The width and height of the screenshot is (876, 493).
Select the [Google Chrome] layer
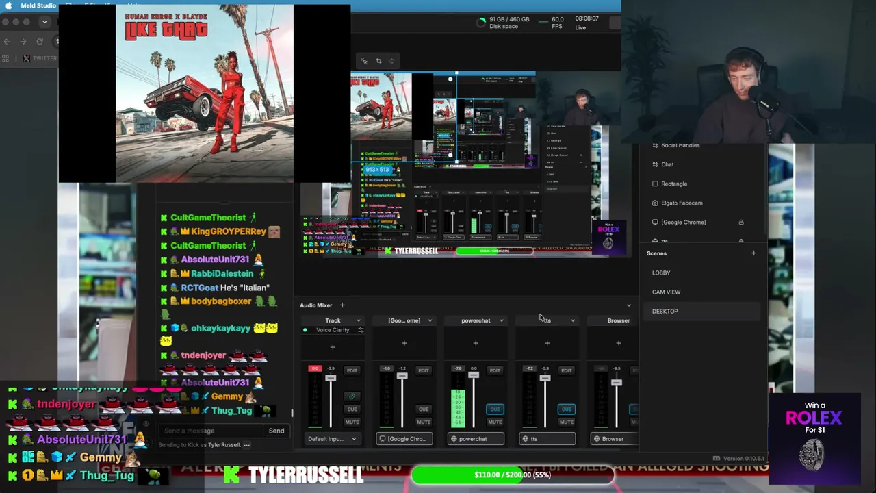point(700,222)
